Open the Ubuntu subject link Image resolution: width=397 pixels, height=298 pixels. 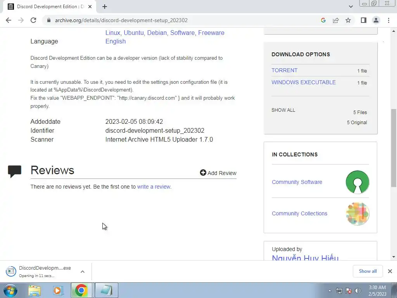(133, 33)
